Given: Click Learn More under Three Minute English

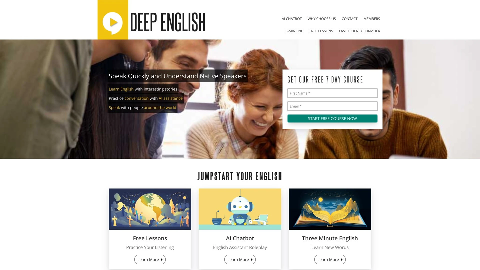Looking at the screenshot, I should point(330,259).
